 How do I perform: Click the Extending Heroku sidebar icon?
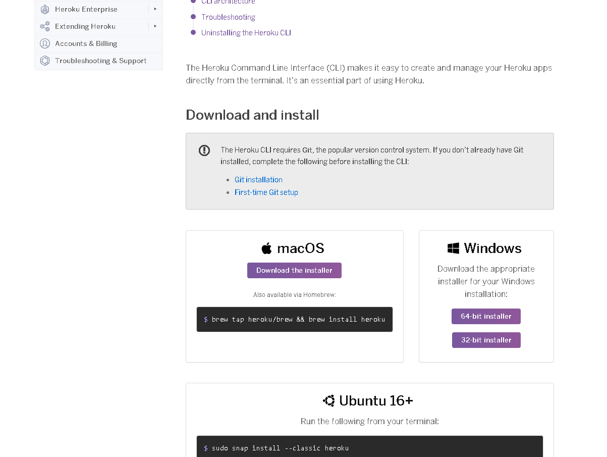[x=45, y=26]
